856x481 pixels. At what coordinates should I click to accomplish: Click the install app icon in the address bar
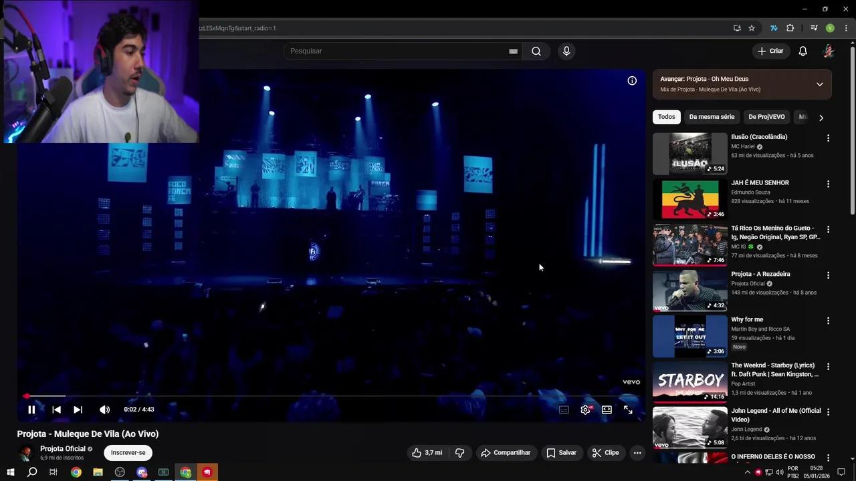coord(737,28)
